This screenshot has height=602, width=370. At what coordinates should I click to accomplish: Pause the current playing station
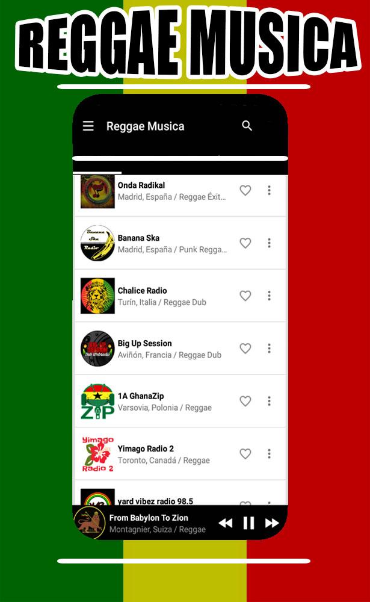tap(248, 523)
